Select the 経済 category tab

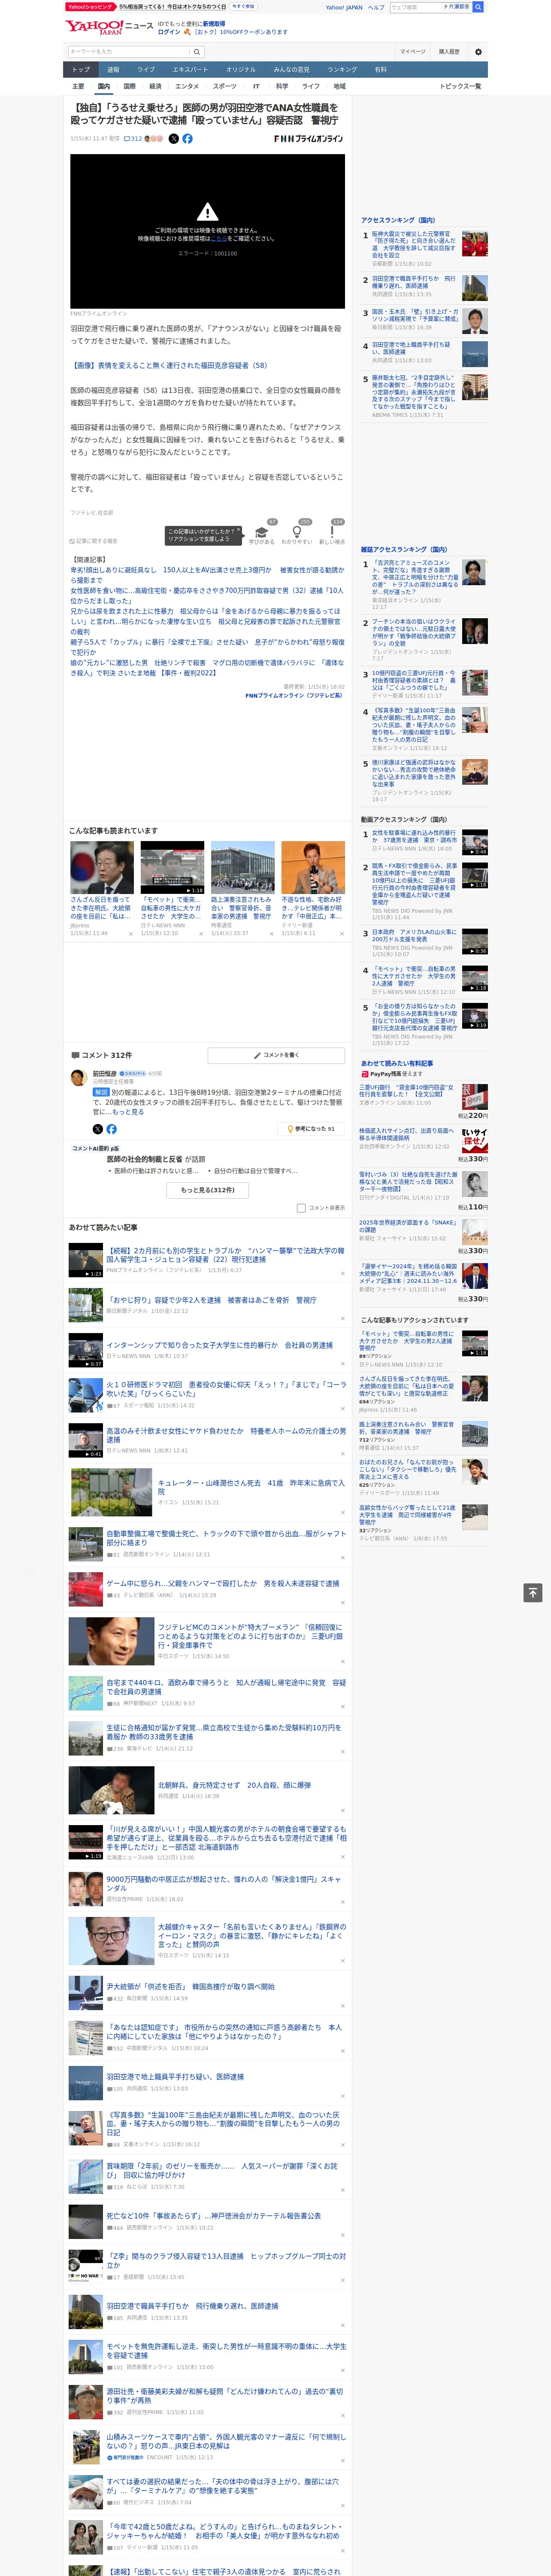click(x=155, y=86)
